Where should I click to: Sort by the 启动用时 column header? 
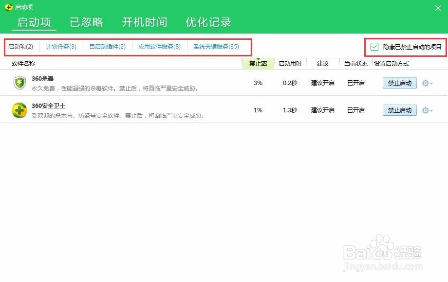(x=290, y=64)
